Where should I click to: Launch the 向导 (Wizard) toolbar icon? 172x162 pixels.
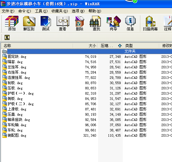[114, 23]
